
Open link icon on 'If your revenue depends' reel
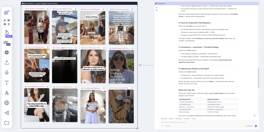click(76, 9)
